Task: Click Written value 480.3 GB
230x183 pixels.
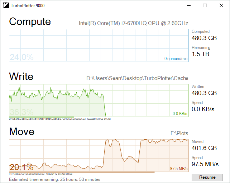Action: pos(204,93)
